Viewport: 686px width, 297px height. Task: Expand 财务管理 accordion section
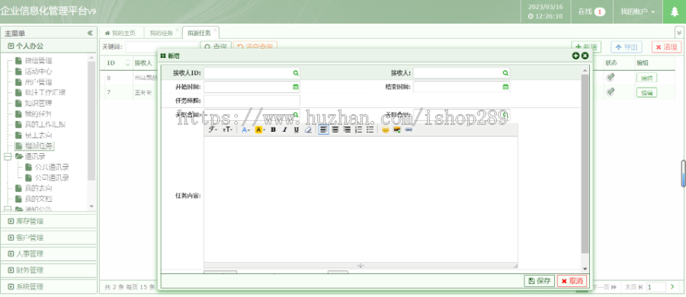(x=49, y=270)
